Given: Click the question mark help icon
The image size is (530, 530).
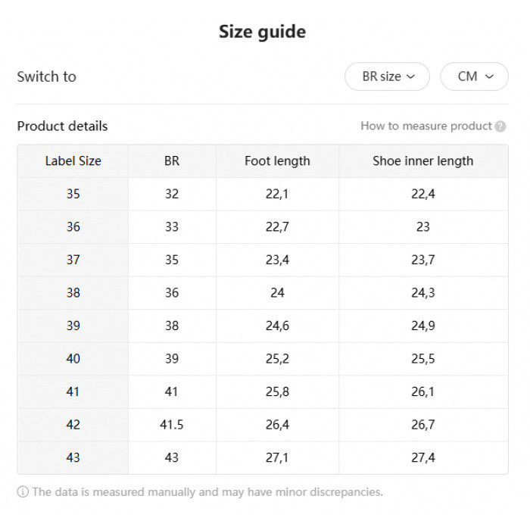Looking at the screenshot, I should click(x=500, y=126).
